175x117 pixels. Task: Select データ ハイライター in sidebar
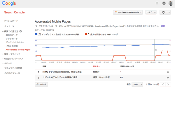click(x=15, y=42)
